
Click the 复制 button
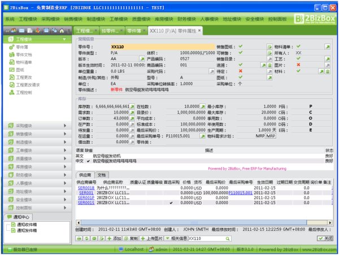tap(131, 239)
